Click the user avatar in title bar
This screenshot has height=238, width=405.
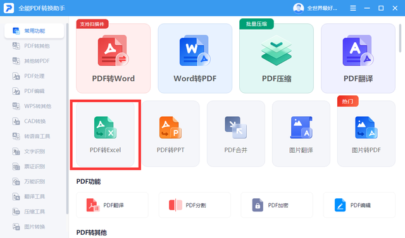pos(298,8)
